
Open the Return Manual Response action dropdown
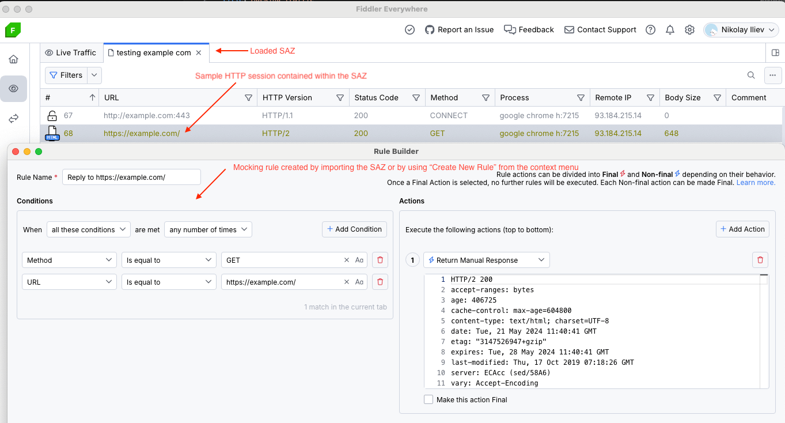pyautogui.click(x=486, y=260)
